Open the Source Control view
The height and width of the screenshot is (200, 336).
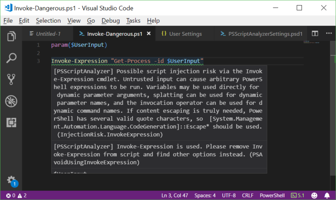tap(11, 79)
